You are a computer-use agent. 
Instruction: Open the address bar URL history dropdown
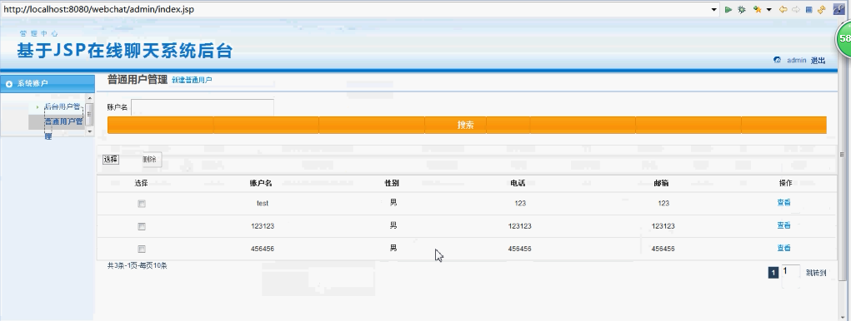[713, 10]
